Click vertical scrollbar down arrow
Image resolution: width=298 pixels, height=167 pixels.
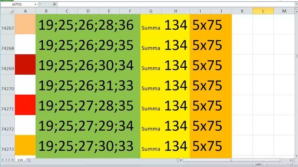[x=296, y=156]
